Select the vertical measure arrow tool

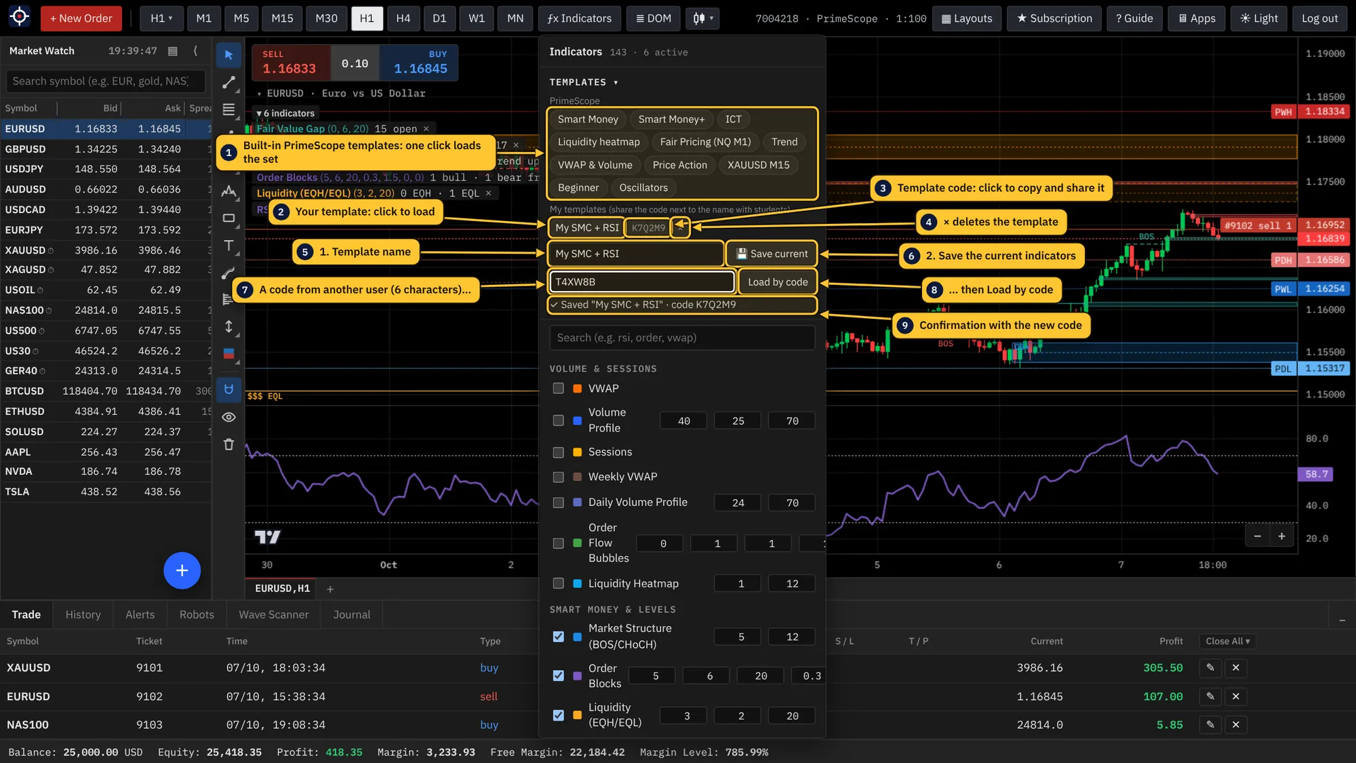pos(228,327)
